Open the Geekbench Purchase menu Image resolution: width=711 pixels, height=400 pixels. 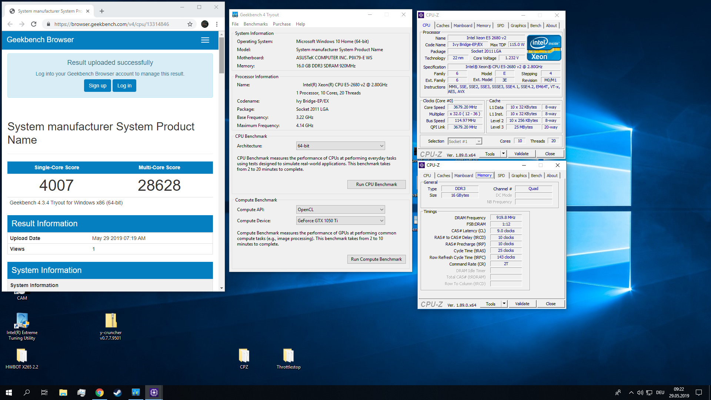pos(282,24)
